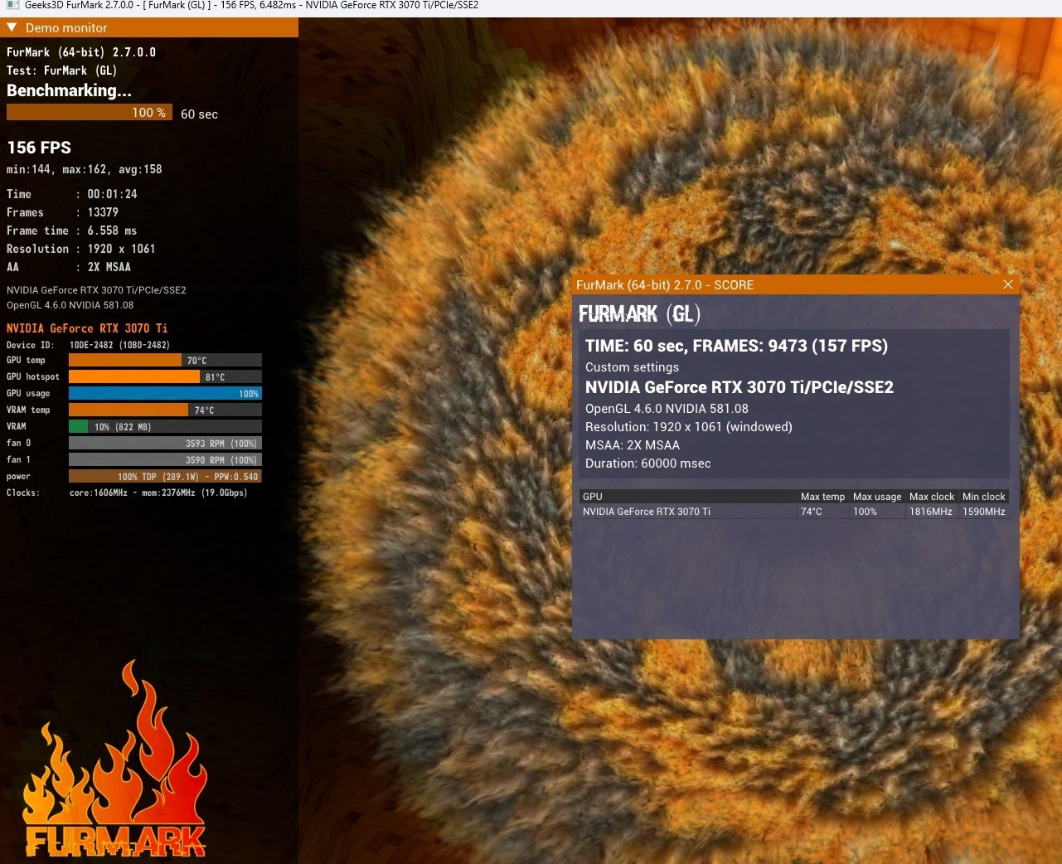Click the GPU temp 70°C bar
The width and height of the screenshot is (1062, 864).
point(165,360)
